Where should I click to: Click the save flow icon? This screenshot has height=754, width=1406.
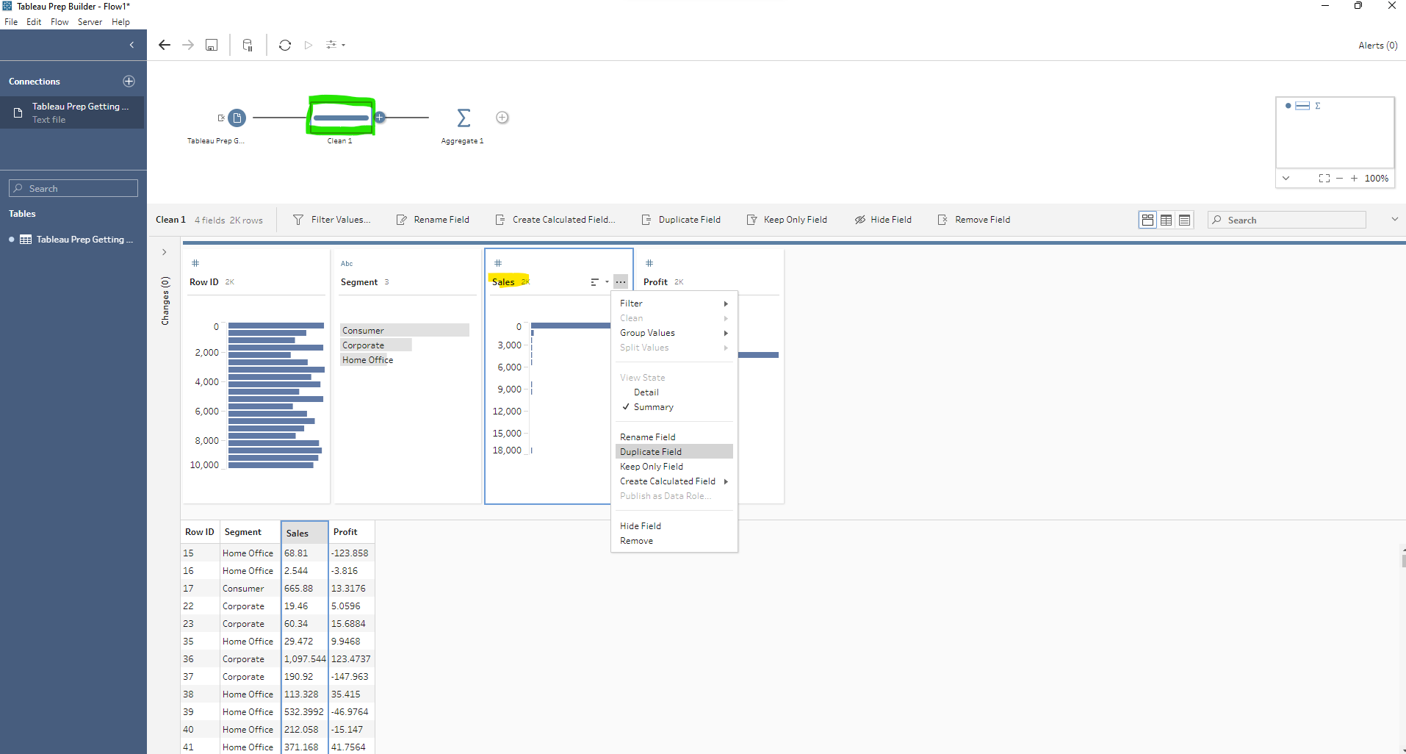(x=212, y=45)
